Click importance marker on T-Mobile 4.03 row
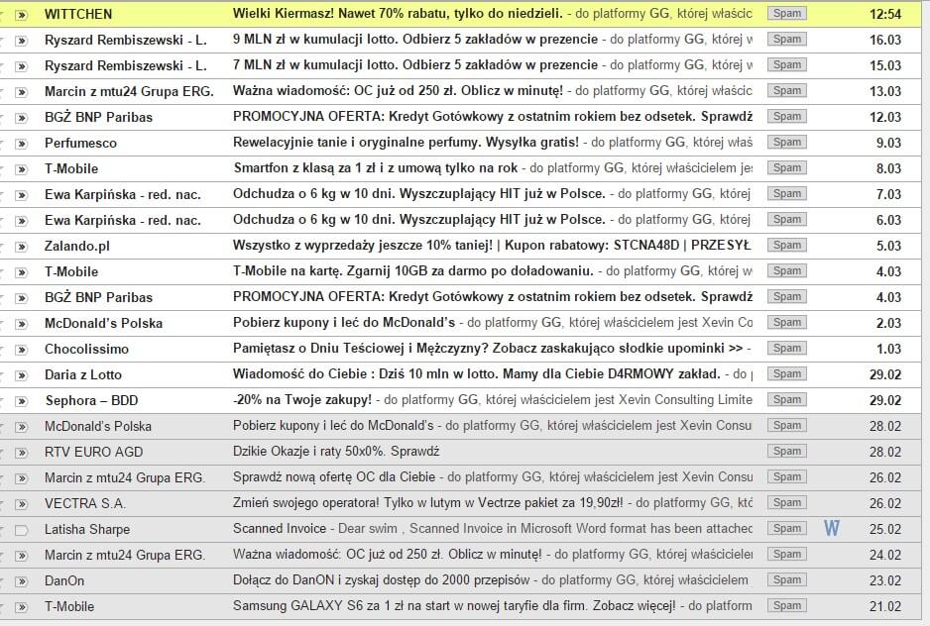930x626 pixels. (x=22, y=272)
